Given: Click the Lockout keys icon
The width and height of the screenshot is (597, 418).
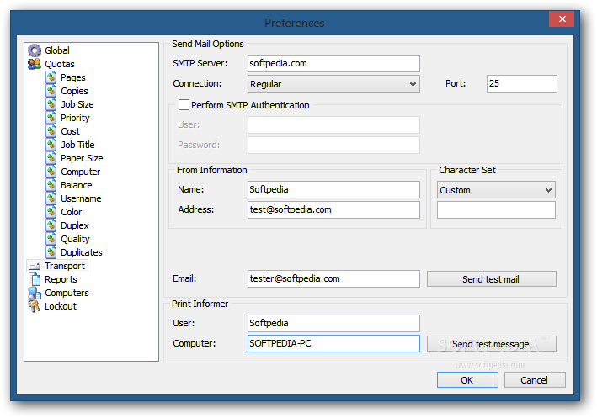Looking at the screenshot, I should pyautogui.click(x=35, y=306).
